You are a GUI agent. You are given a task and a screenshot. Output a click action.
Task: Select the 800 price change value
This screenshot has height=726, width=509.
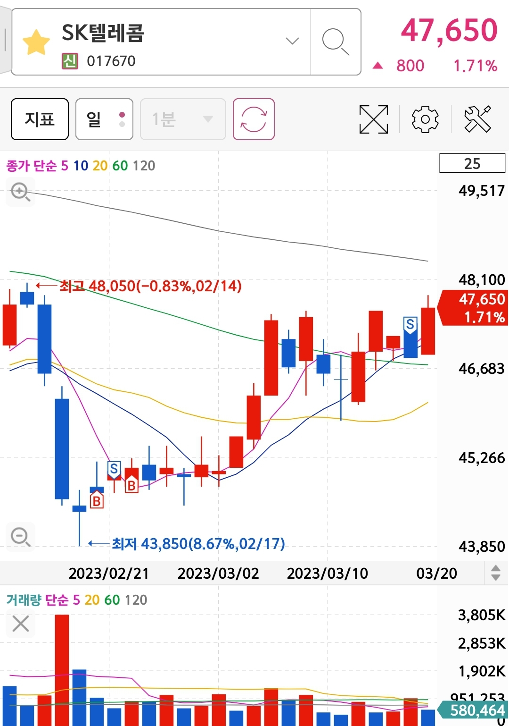(410, 66)
